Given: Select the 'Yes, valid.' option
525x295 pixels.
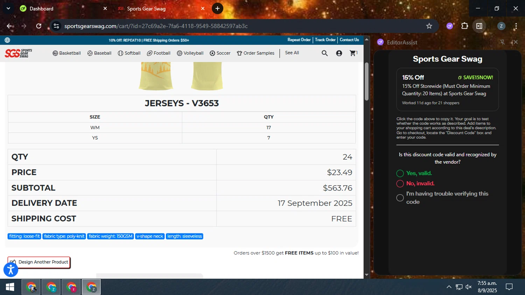Looking at the screenshot, I should click(x=400, y=173).
